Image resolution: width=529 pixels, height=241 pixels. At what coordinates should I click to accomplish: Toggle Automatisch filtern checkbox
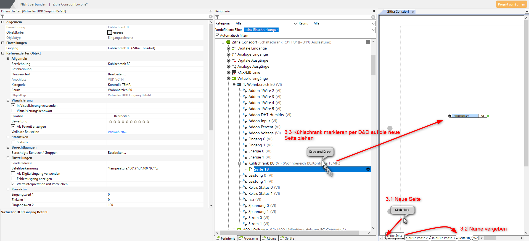tap(218, 35)
